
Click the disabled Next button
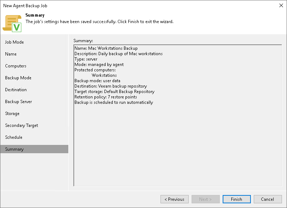[206, 199]
